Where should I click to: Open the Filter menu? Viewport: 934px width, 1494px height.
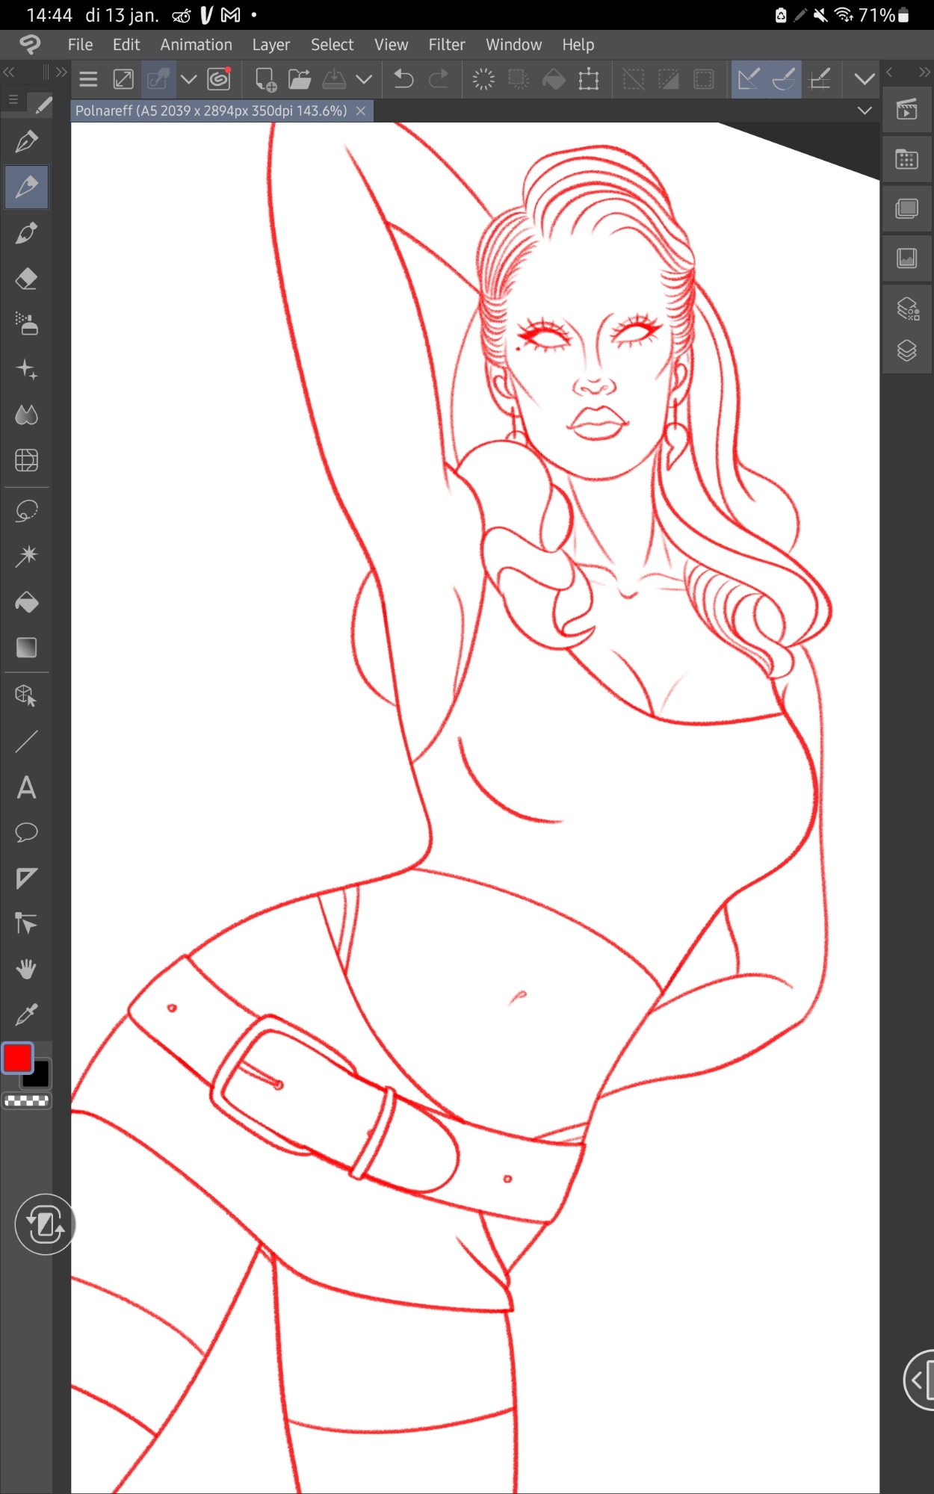[x=446, y=45]
